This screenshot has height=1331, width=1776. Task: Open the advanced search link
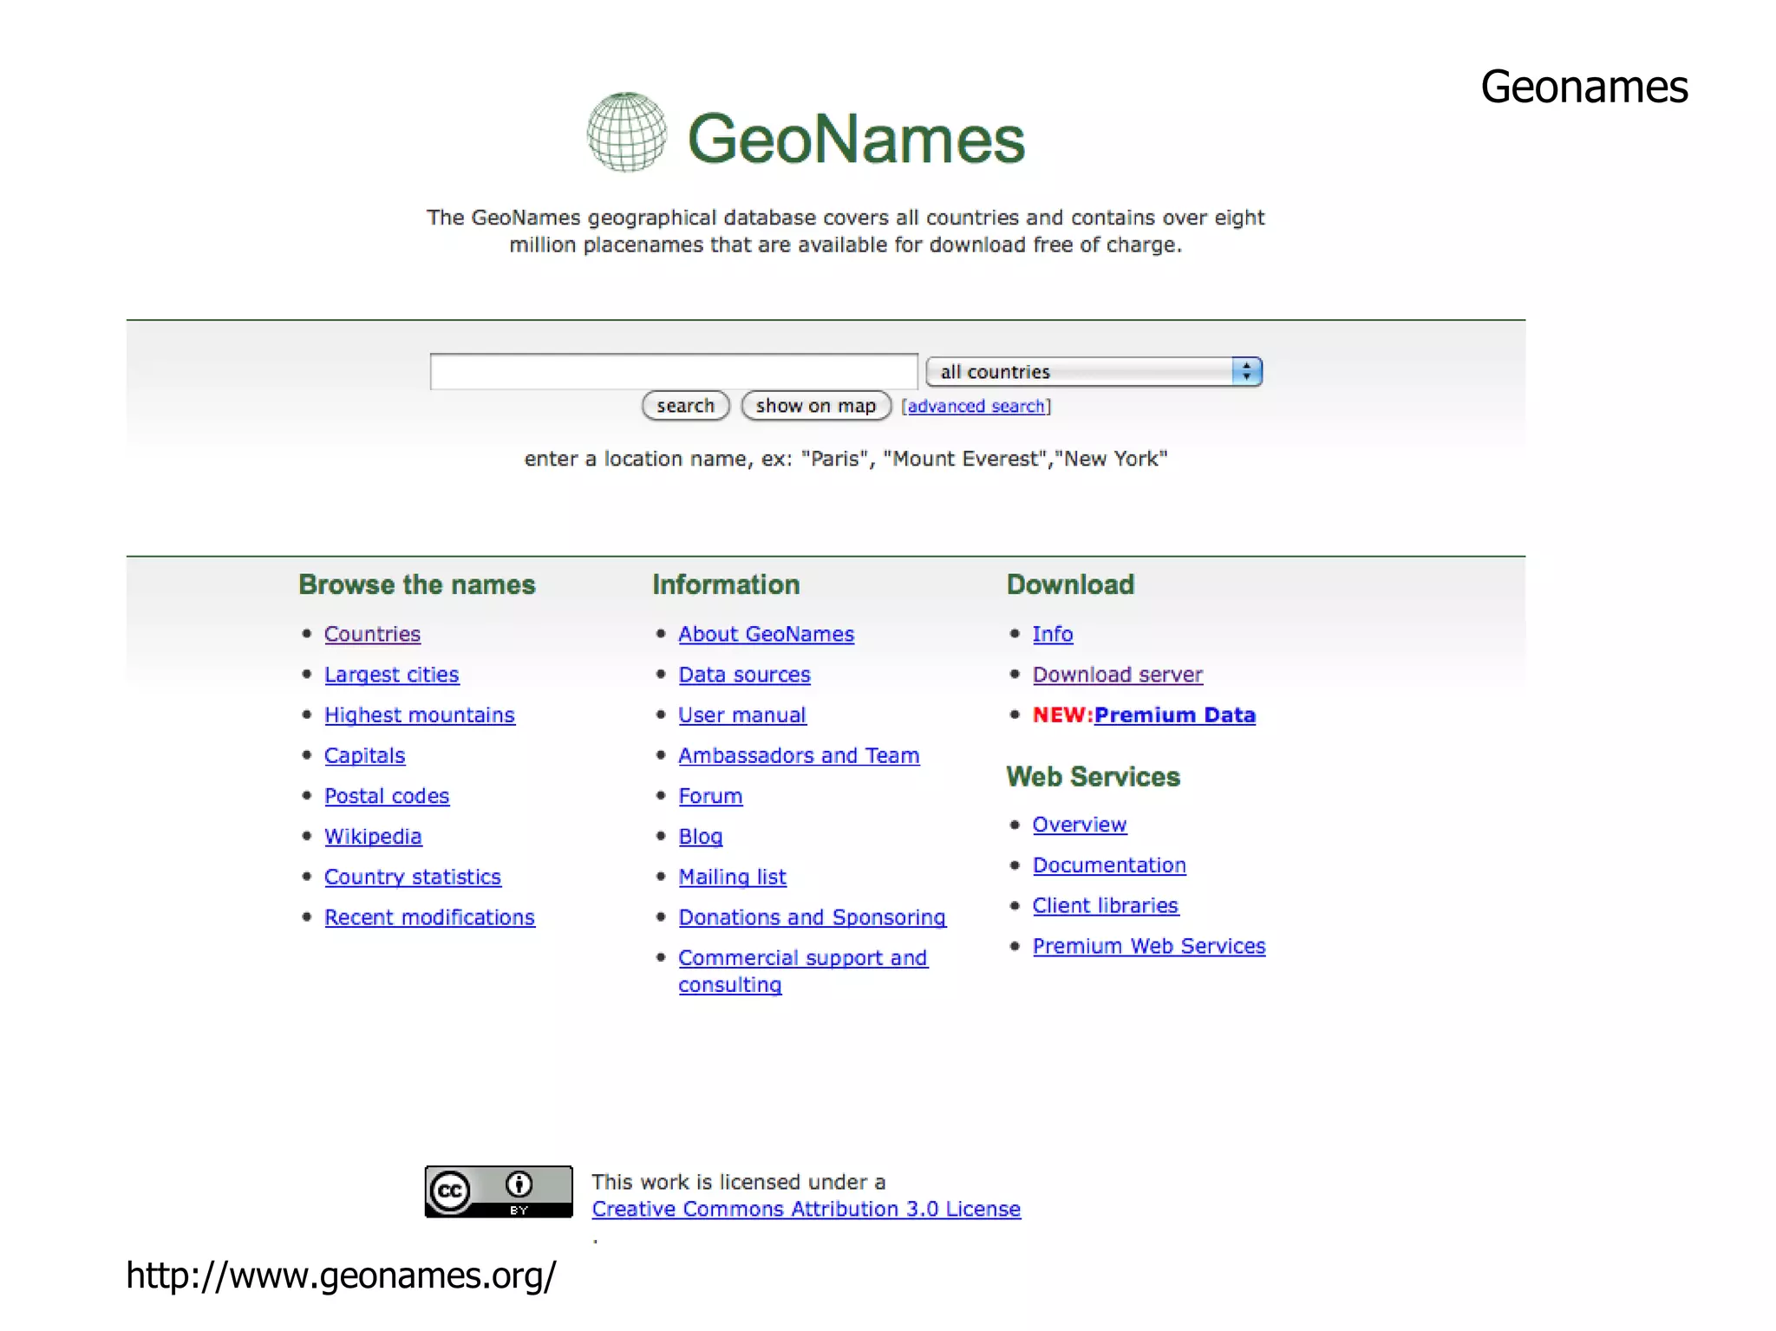point(976,407)
